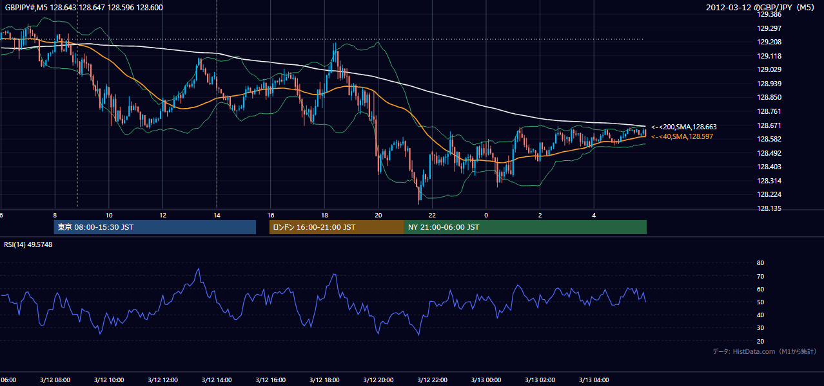This screenshot has height=386, width=824.
Task: Click the 3/12 16:00 time axis label
Action: click(271, 380)
